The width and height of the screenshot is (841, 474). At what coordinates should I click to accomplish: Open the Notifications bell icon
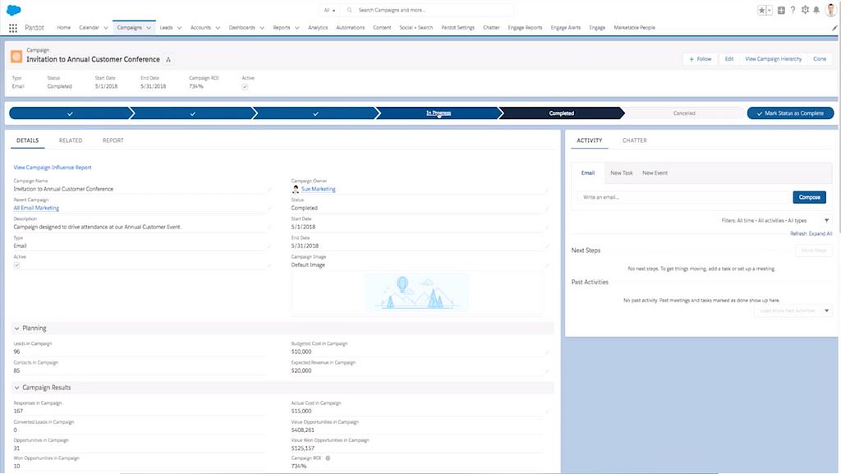point(816,11)
